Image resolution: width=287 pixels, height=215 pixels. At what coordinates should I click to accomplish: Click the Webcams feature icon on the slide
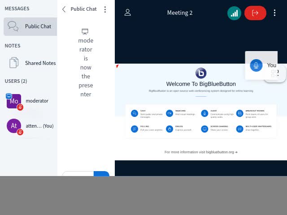(170, 113)
